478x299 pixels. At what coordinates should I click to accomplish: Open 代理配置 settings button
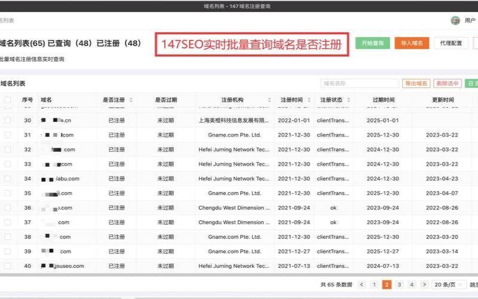coord(451,43)
